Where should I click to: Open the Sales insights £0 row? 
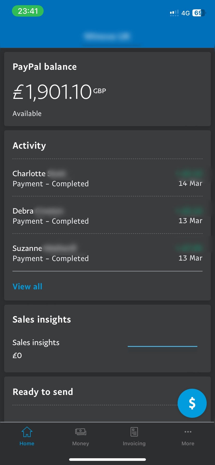[107, 348]
